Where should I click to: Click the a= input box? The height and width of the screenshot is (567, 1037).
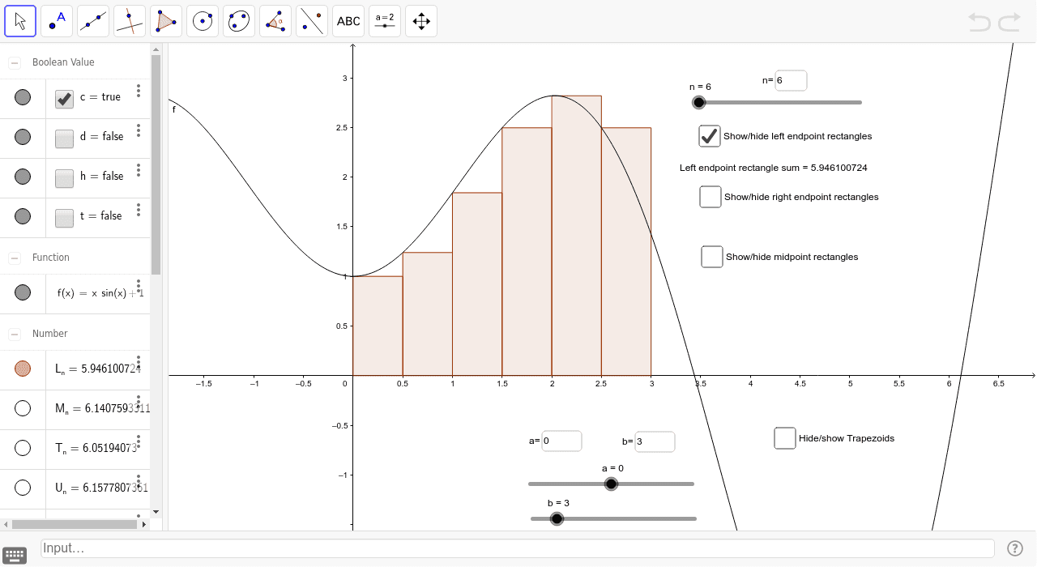pyautogui.click(x=561, y=441)
